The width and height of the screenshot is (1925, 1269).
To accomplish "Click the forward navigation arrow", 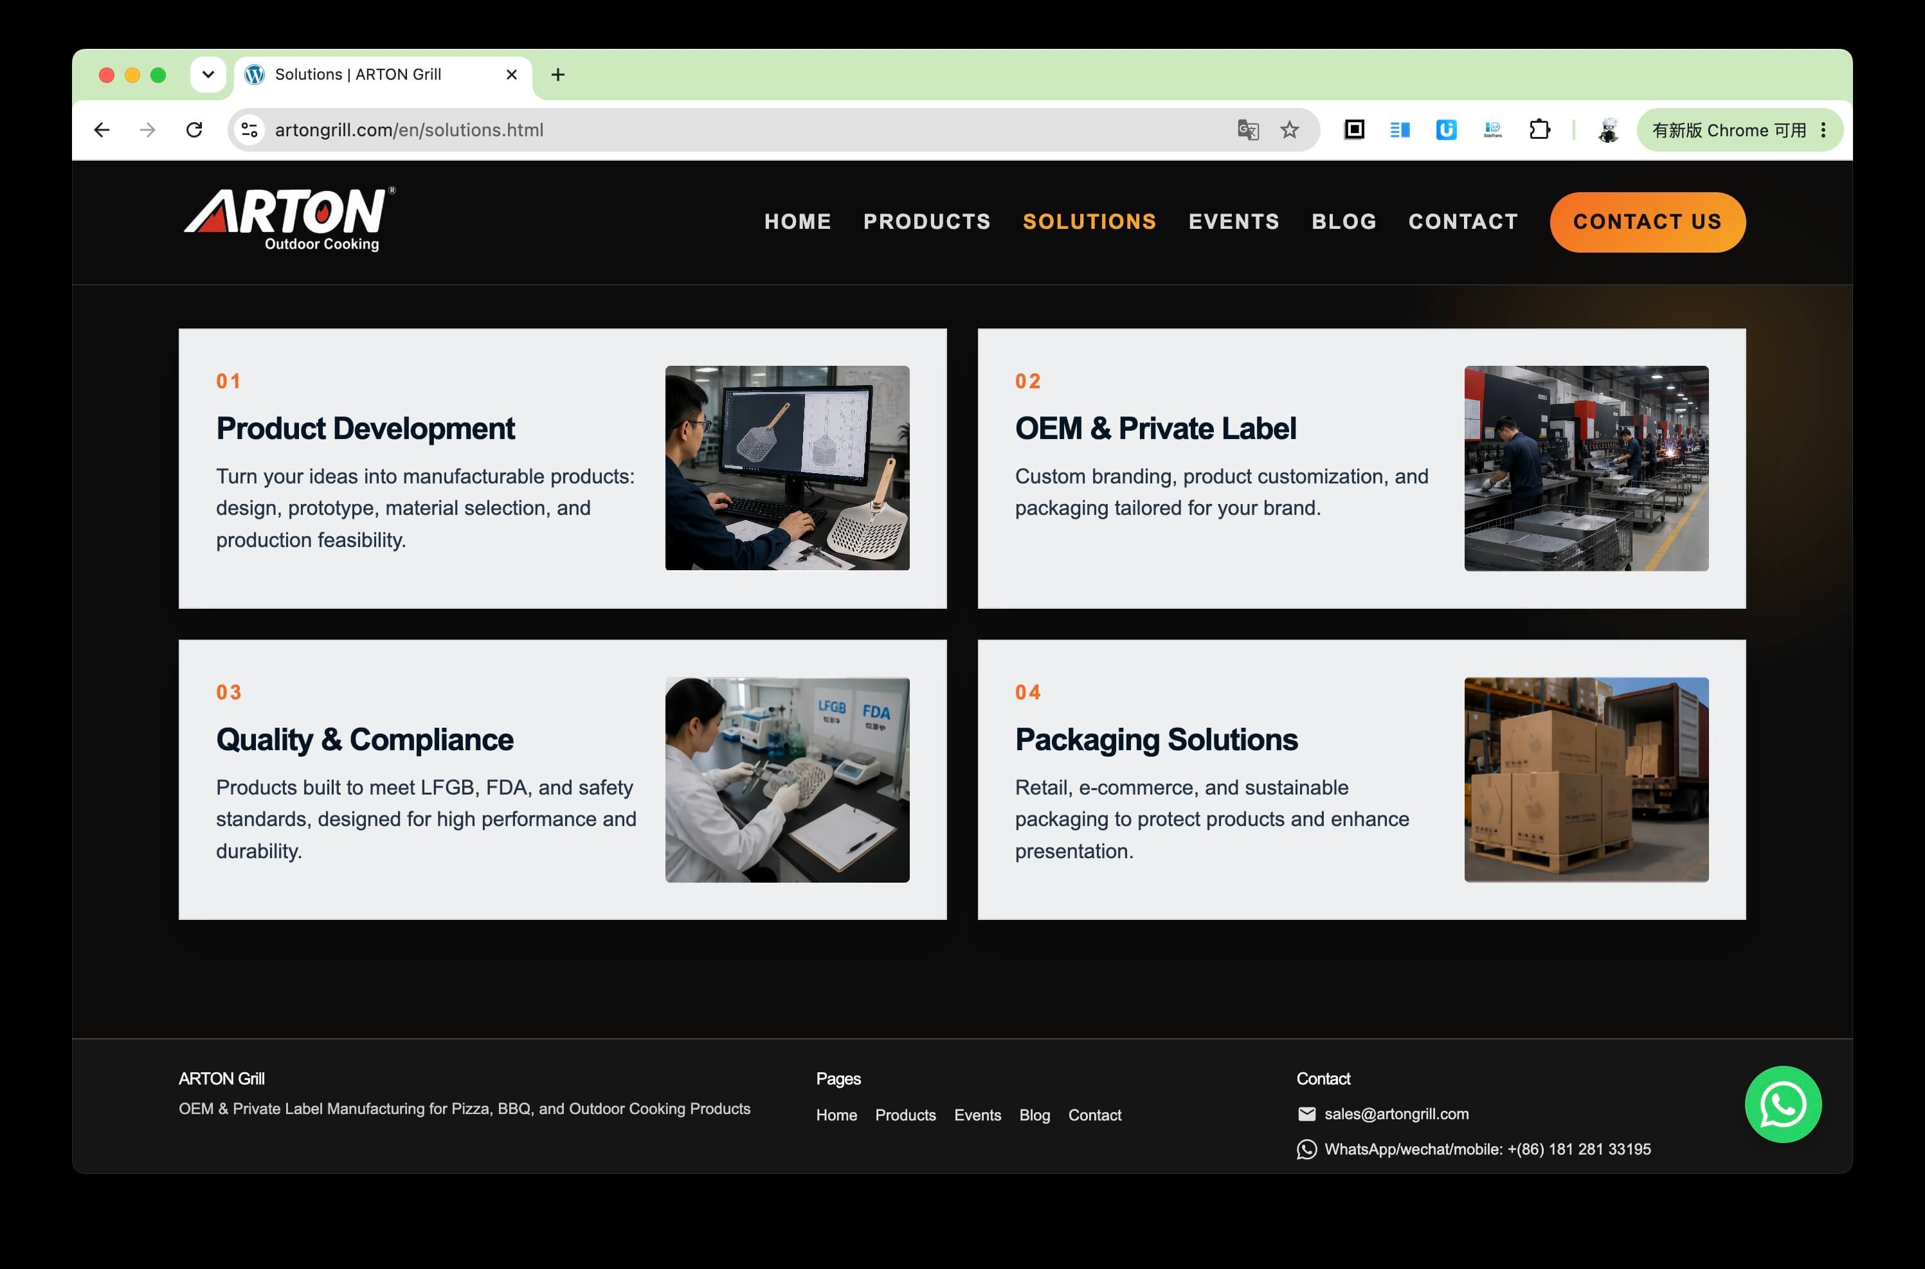I will tap(147, 129).
